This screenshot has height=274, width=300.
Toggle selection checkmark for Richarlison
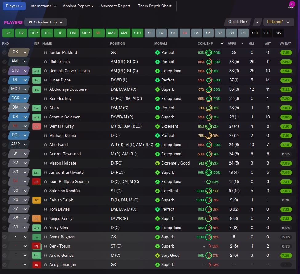(x=5, y=62)
